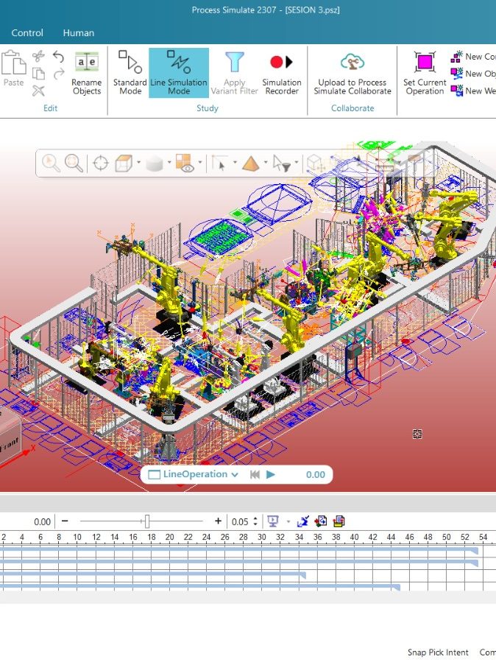
Task: Open shading mode dropdown arrow
Action: coord(169,162)
